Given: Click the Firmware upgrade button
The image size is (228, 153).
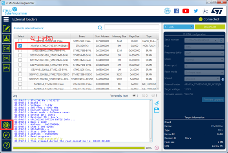Looking at the screenshot, I should click(213, 100).
